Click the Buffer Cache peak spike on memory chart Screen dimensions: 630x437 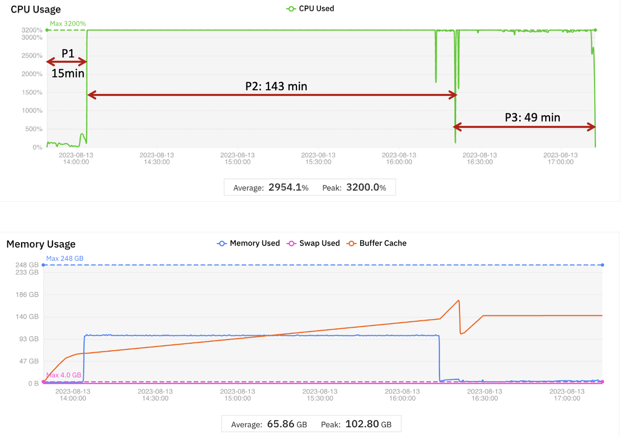[x=459, y=300]
